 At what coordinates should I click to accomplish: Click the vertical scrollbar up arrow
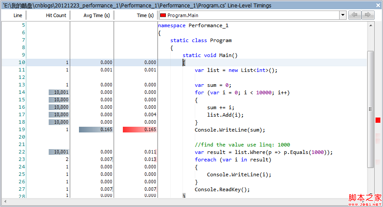[371, 25]
